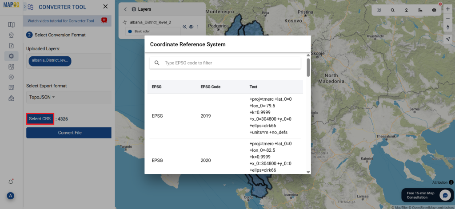Image resolution: width=455 pixels, height=209 pixels.
Task: Click the CRS dialog scrollbar thumb
Action: click(308, 67)
